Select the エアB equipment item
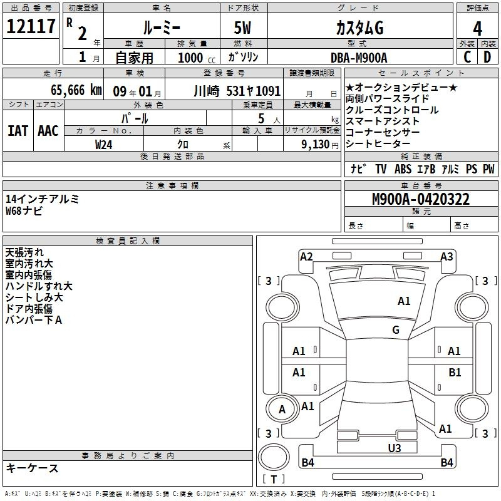The image size is (501, 501). [x=426, y=168]
